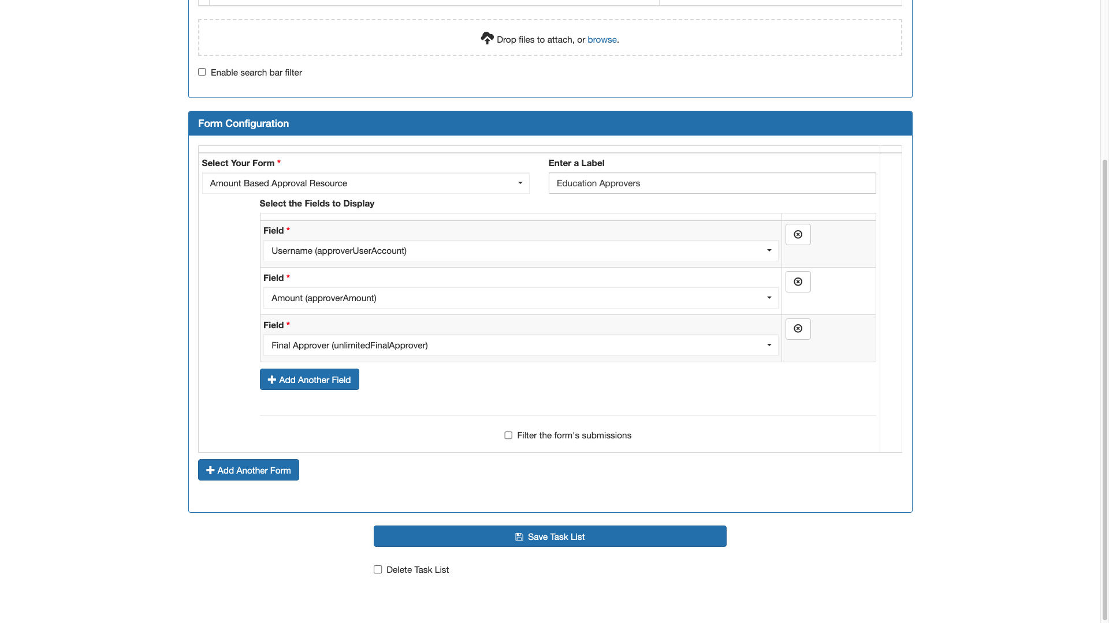Open the Select Your Form dropdown
The height and width of the screenshot is (623, 1109).
click(366, 183)
